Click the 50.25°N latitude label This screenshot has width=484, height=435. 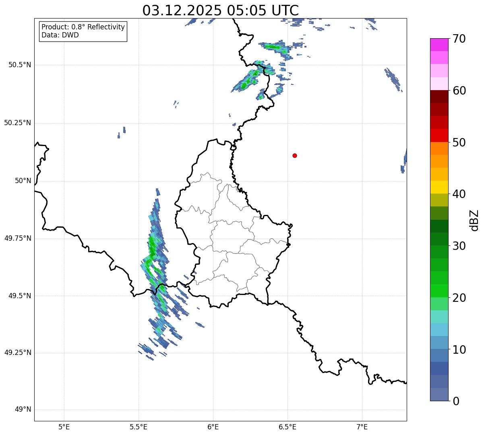click(18, 123)
